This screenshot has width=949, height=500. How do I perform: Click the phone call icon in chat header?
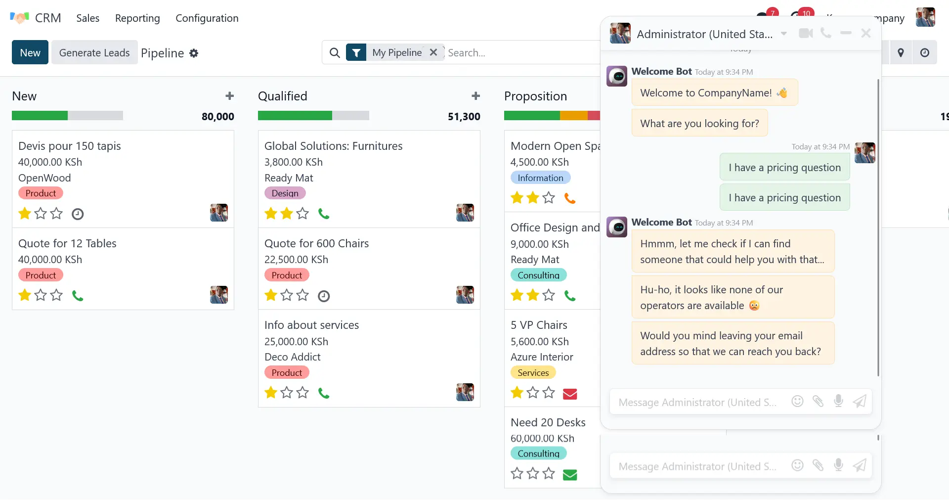point(825,33)
